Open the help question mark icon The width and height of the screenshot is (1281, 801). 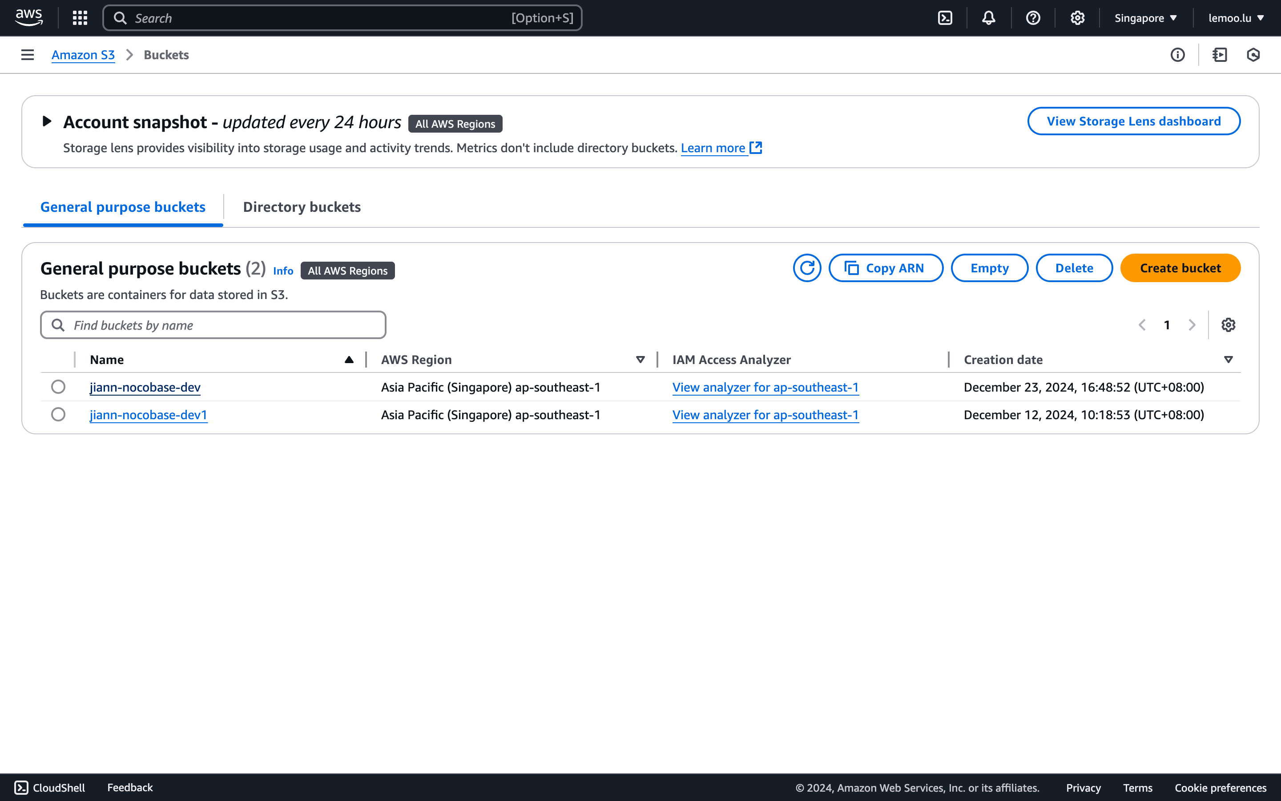tap(1033, 18)
